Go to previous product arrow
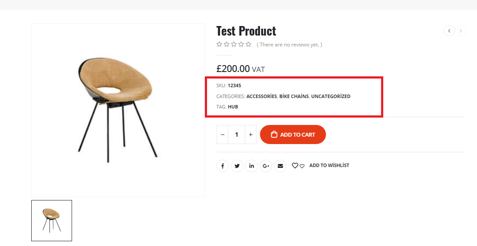The width and height of the screenshot is (477, 246). [x=449, y=31]
